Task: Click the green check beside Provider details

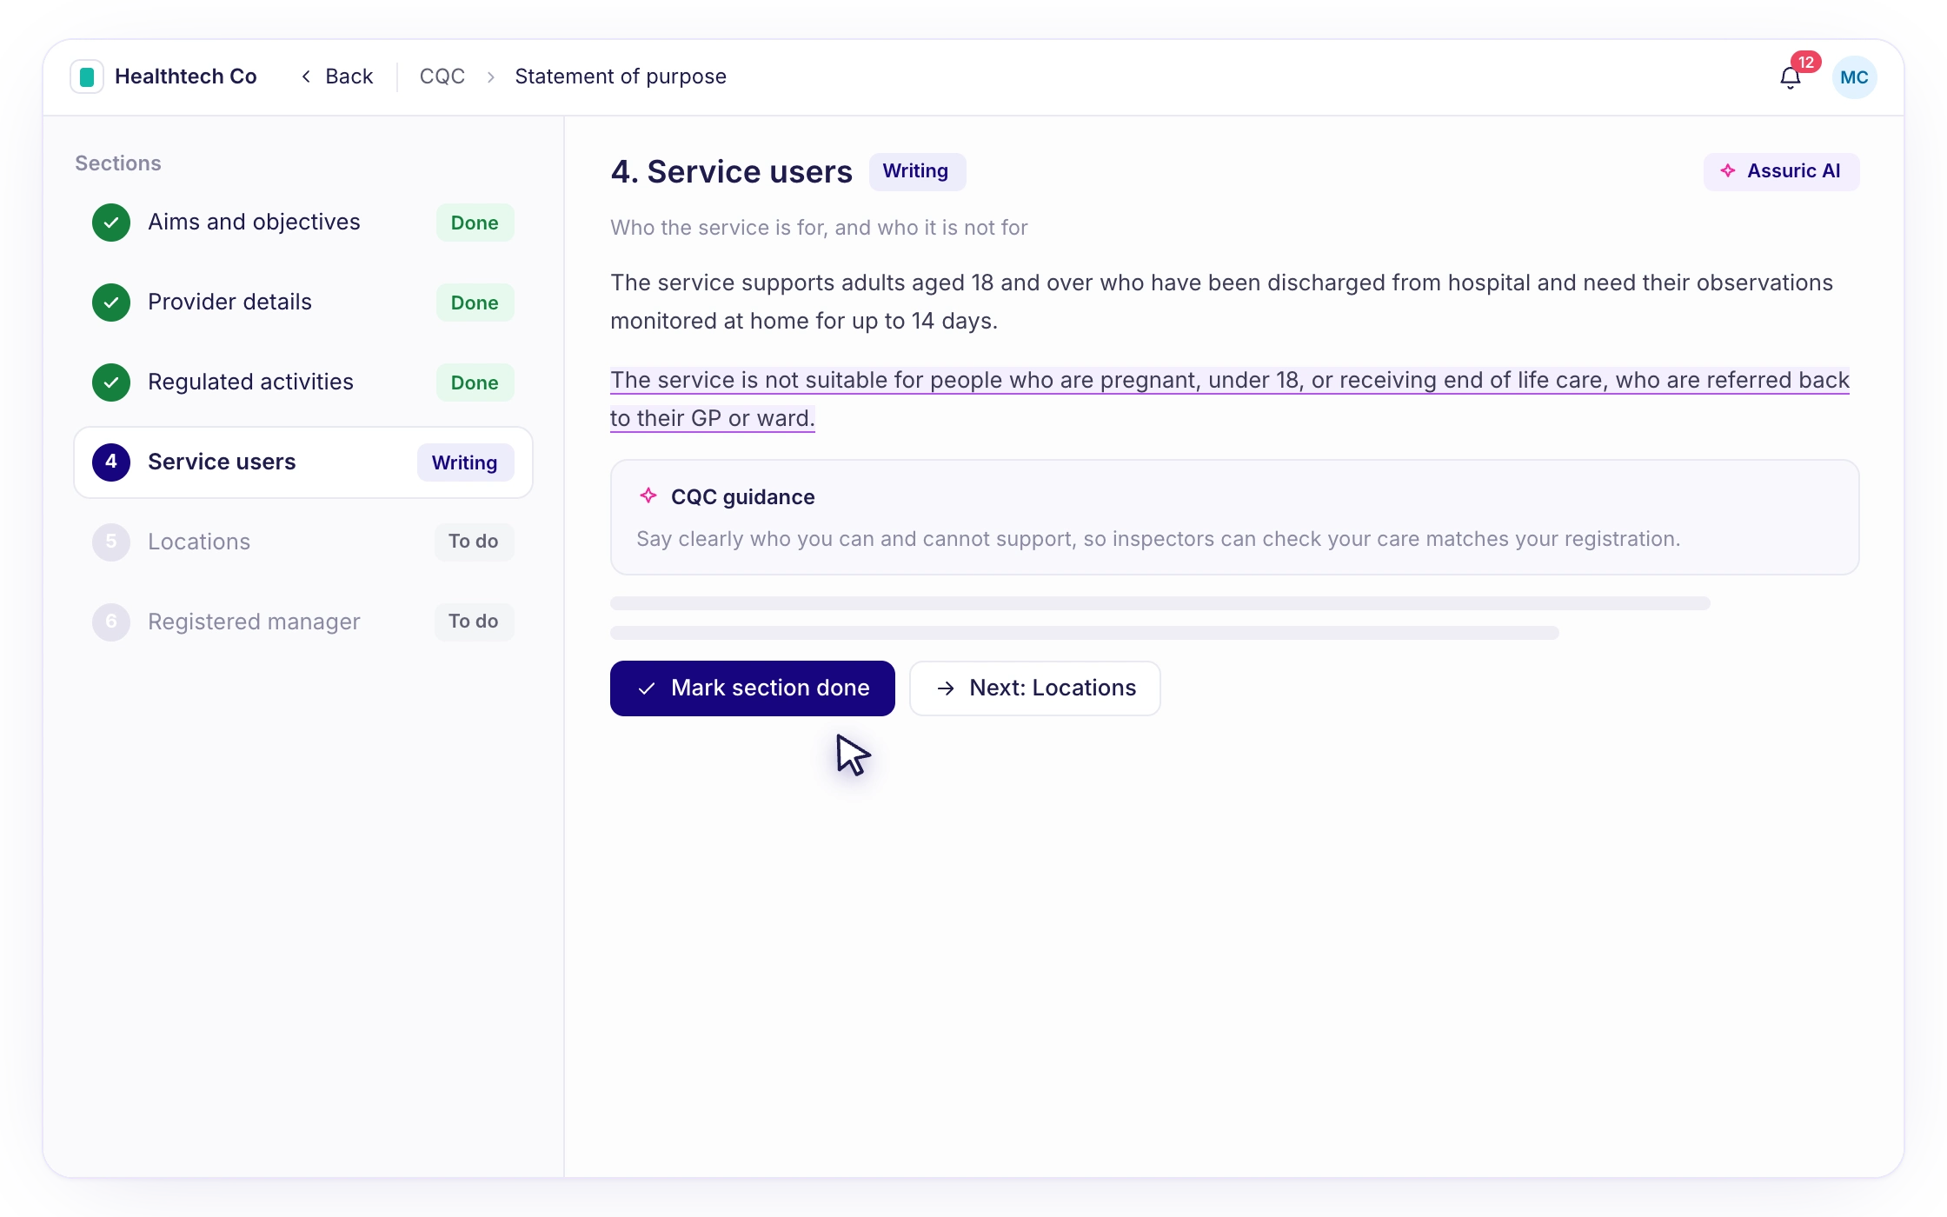Action: (111, 303)
